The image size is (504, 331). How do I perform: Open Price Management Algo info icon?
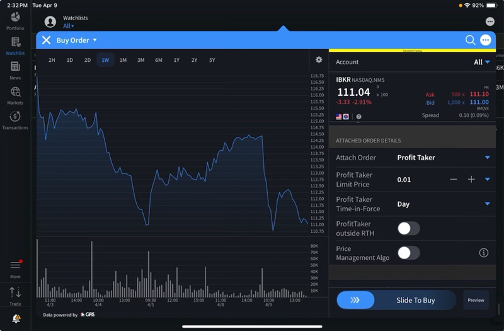click(483, 253)
